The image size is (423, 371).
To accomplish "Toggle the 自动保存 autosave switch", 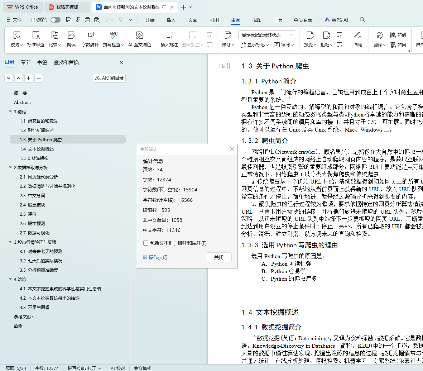I will 56,20.
